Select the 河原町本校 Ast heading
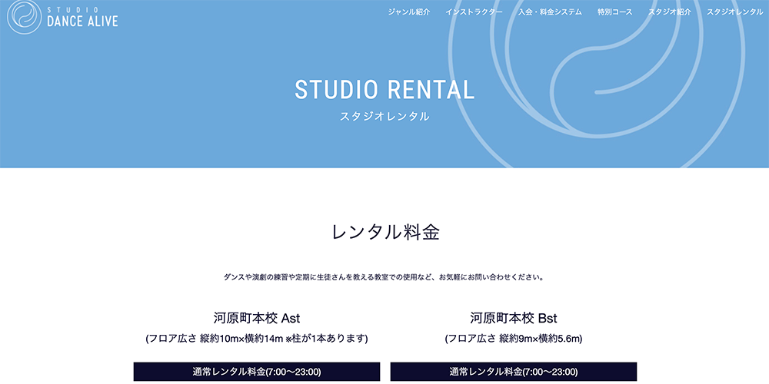This screenshot has height=384, width=769. point(257,317)
